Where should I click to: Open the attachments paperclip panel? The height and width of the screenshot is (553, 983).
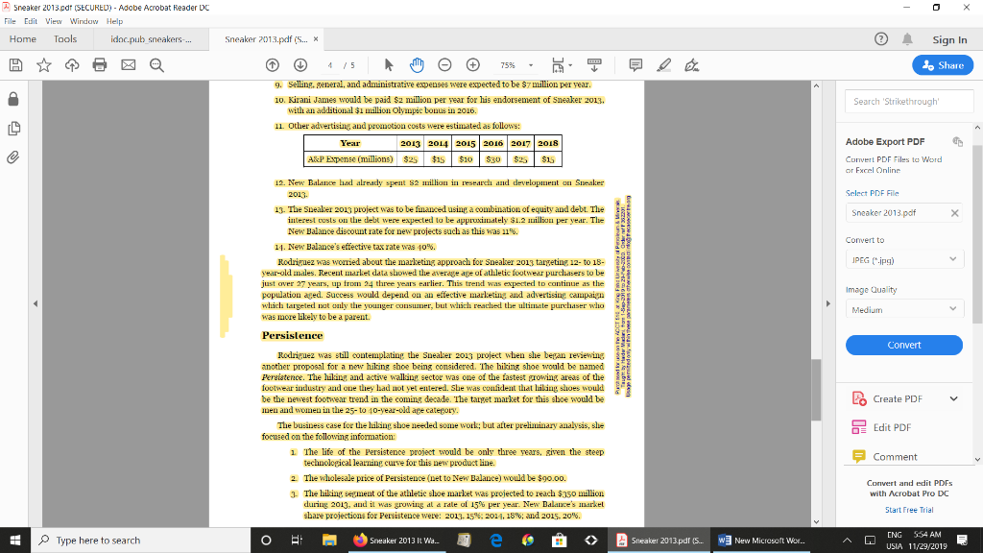(13, 157)
